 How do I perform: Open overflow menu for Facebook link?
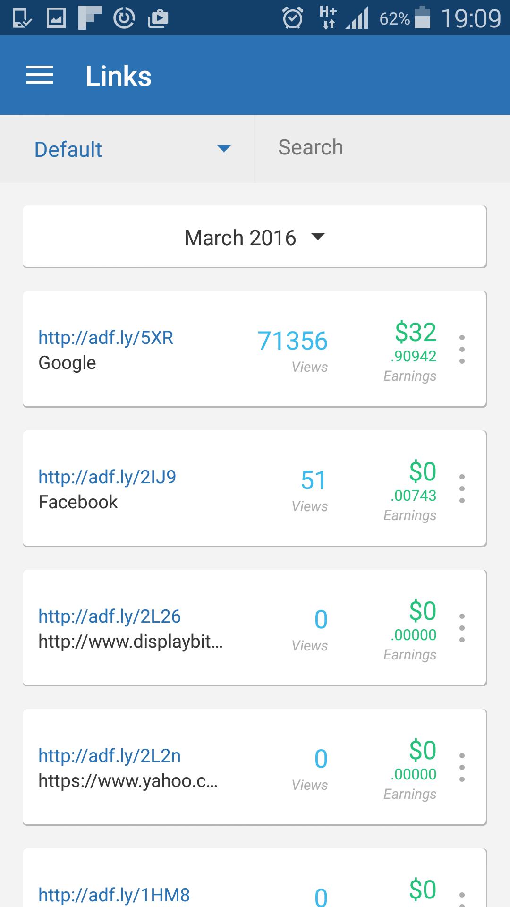(x=462, y=488)
